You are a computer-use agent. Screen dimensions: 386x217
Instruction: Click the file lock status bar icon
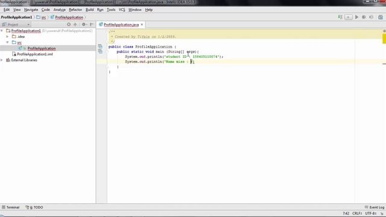click(382, 213)
